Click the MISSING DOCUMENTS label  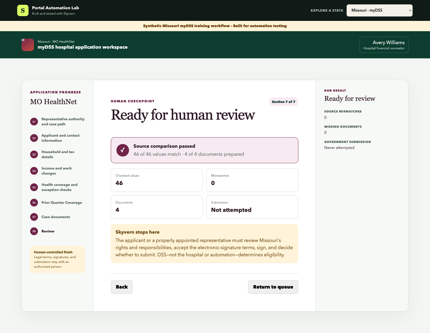[343, 127]
